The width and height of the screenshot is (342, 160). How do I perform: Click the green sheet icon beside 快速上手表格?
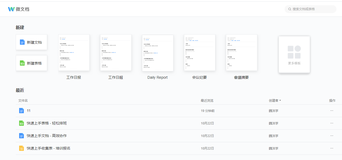pos(21,123)
